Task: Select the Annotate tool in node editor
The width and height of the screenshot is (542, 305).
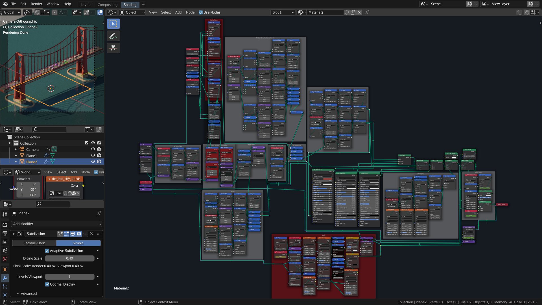Action: tap(113, 36)
